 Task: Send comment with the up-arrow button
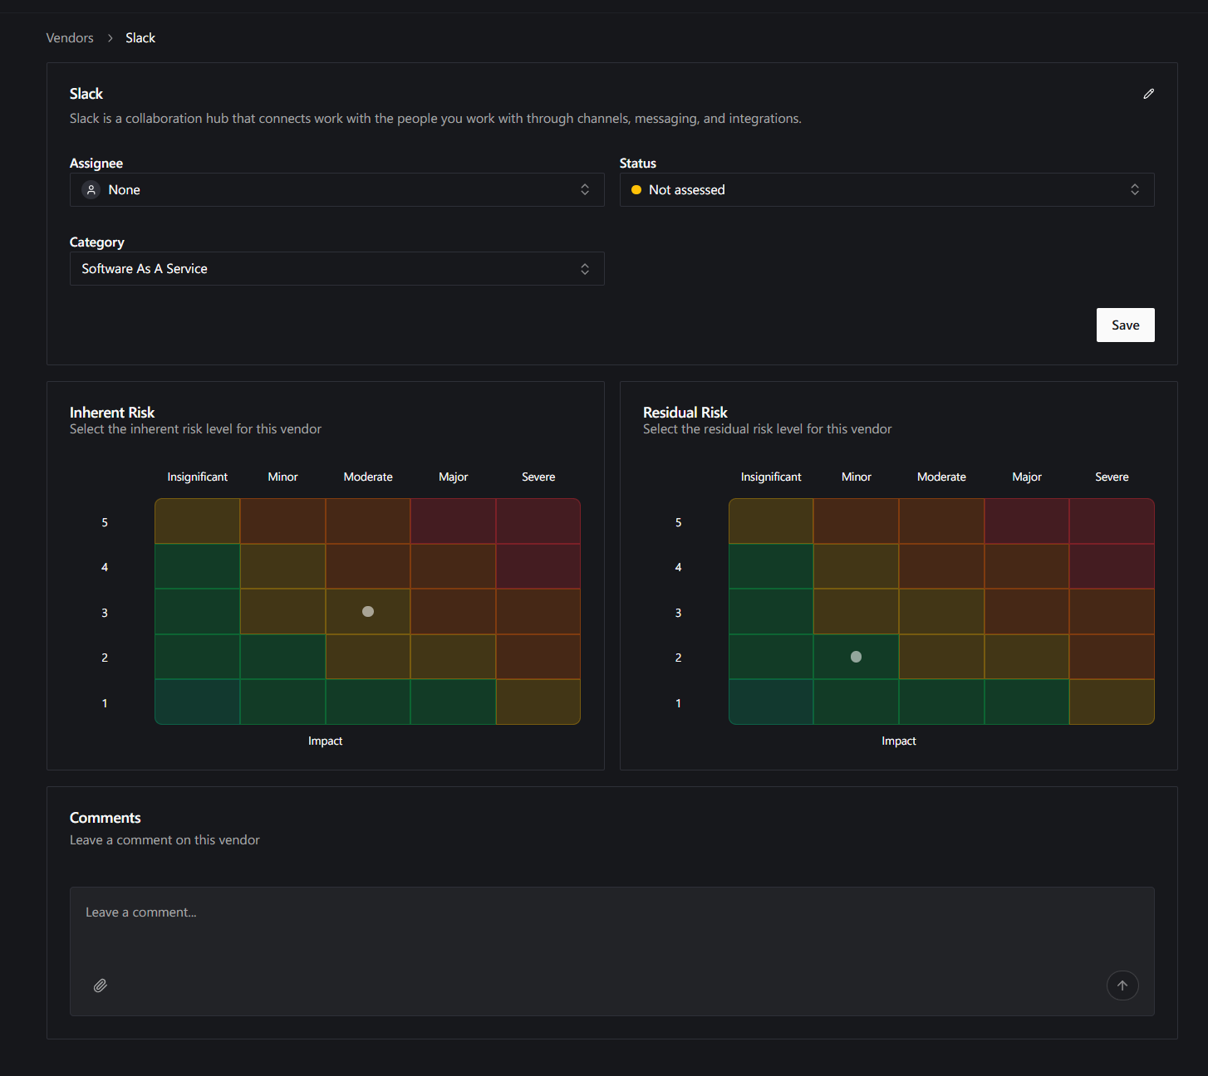(x=1122, y=986)
